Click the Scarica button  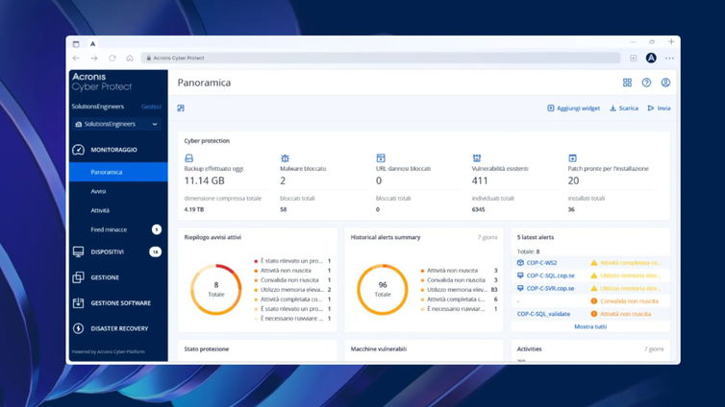tap(624, 108)
